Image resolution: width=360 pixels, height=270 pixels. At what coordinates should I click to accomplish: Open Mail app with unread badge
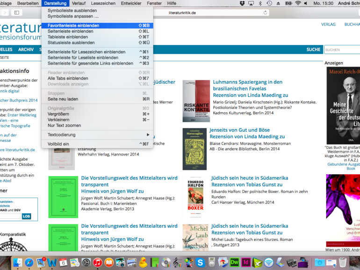point(40,263)
